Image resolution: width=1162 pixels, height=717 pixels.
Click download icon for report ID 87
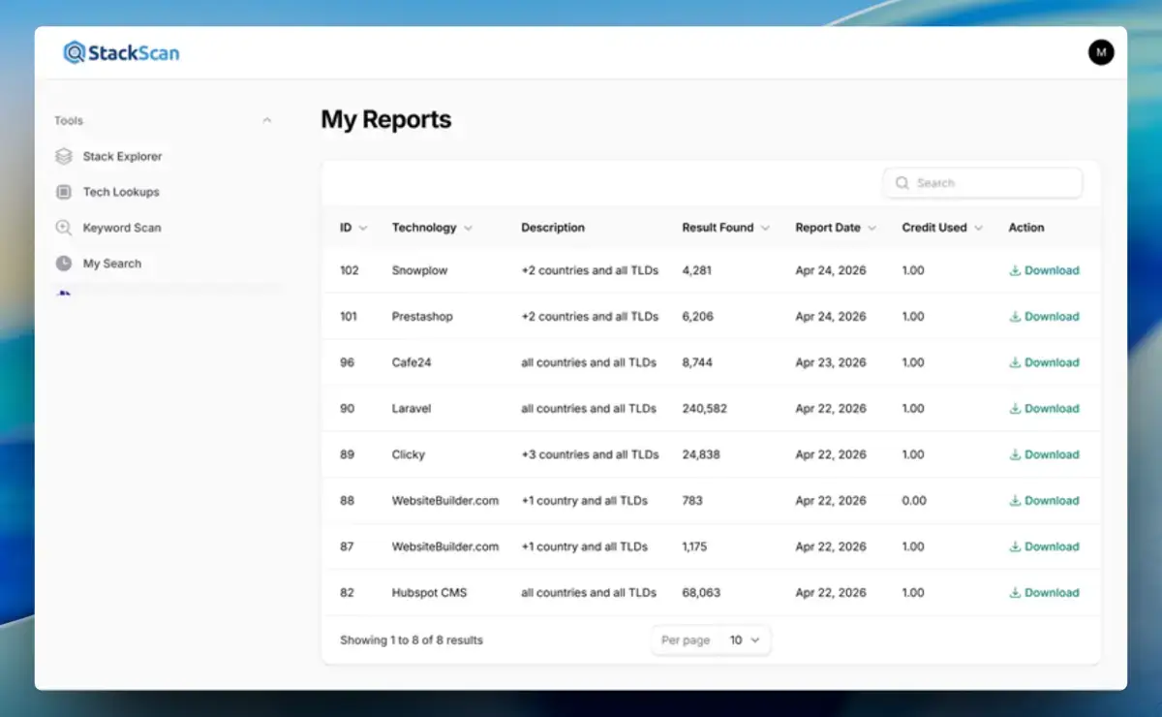click(1015, 547)
